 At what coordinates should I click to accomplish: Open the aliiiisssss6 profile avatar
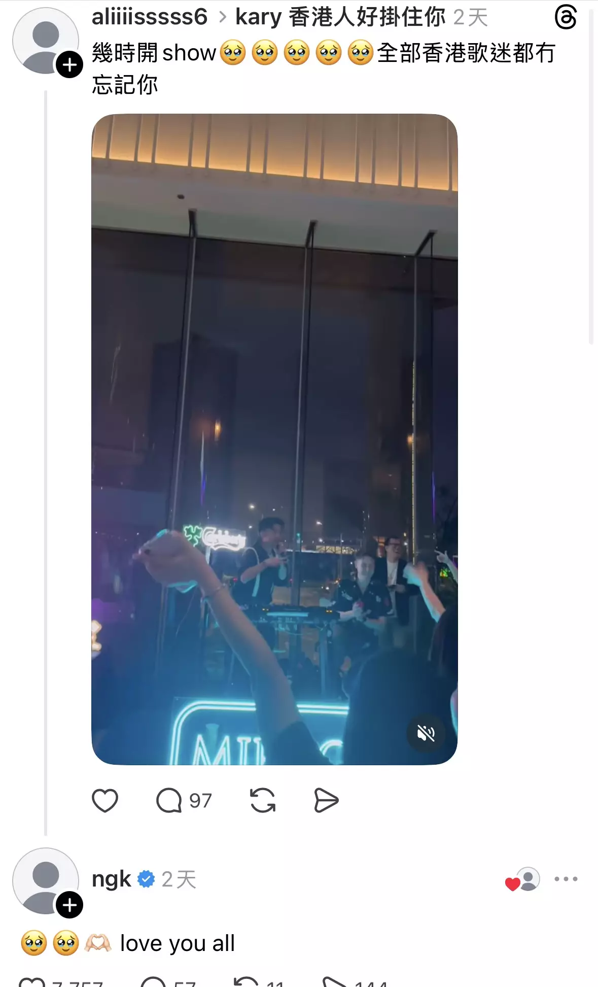coord(46,41)
